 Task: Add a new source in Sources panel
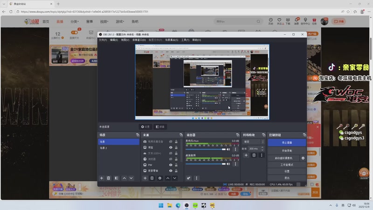[x=145, y=178]
